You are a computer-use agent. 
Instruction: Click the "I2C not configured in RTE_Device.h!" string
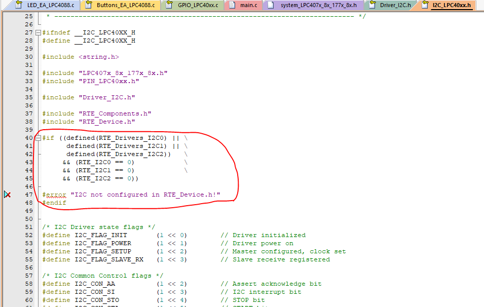click(145, 195)
